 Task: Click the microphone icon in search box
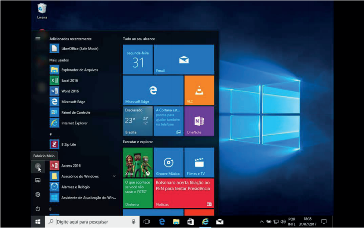pyautogui.click(x=133, y=222)
